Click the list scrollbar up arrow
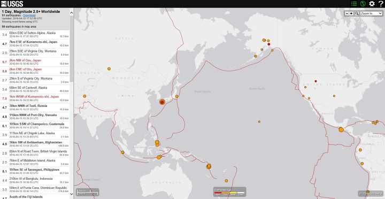Screen dimensions: 385x199 tap(72, 12)
